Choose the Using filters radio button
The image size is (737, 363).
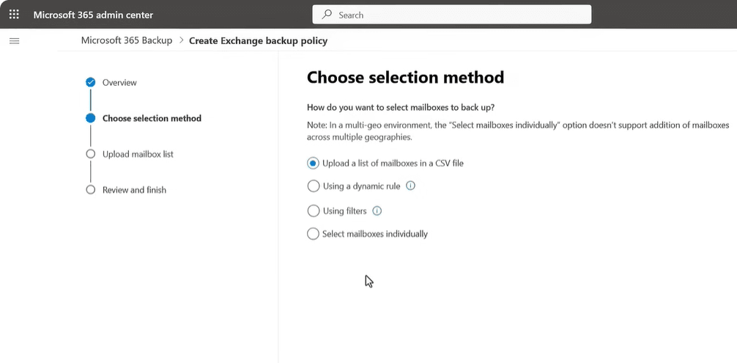click(314, 210)
